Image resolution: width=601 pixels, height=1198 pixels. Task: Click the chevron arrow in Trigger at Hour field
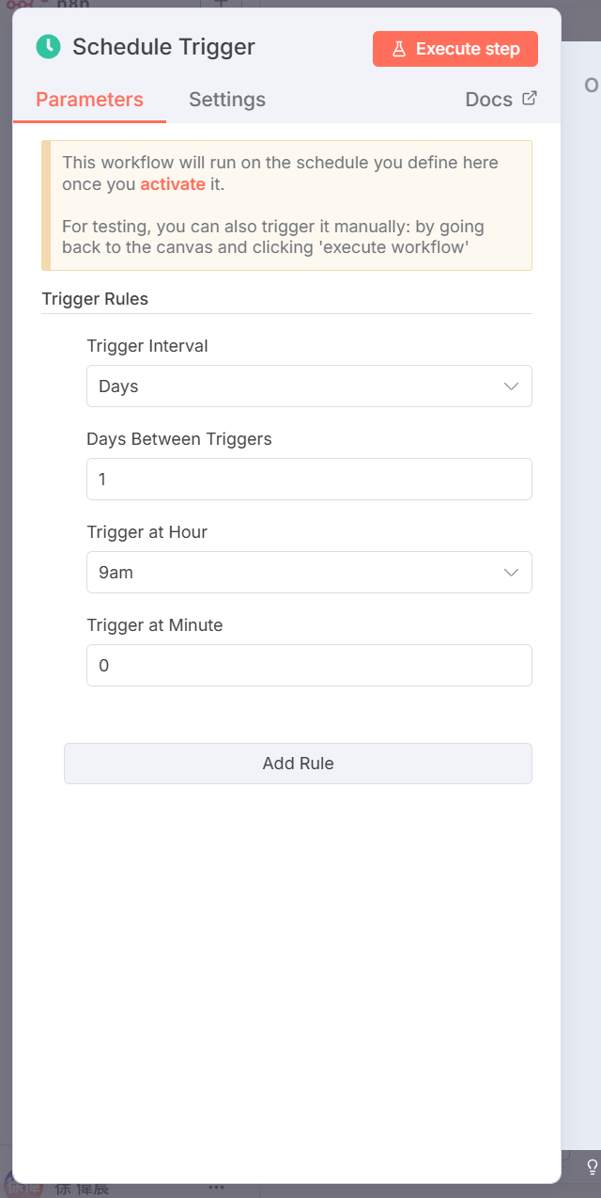(x=512, y=572)
